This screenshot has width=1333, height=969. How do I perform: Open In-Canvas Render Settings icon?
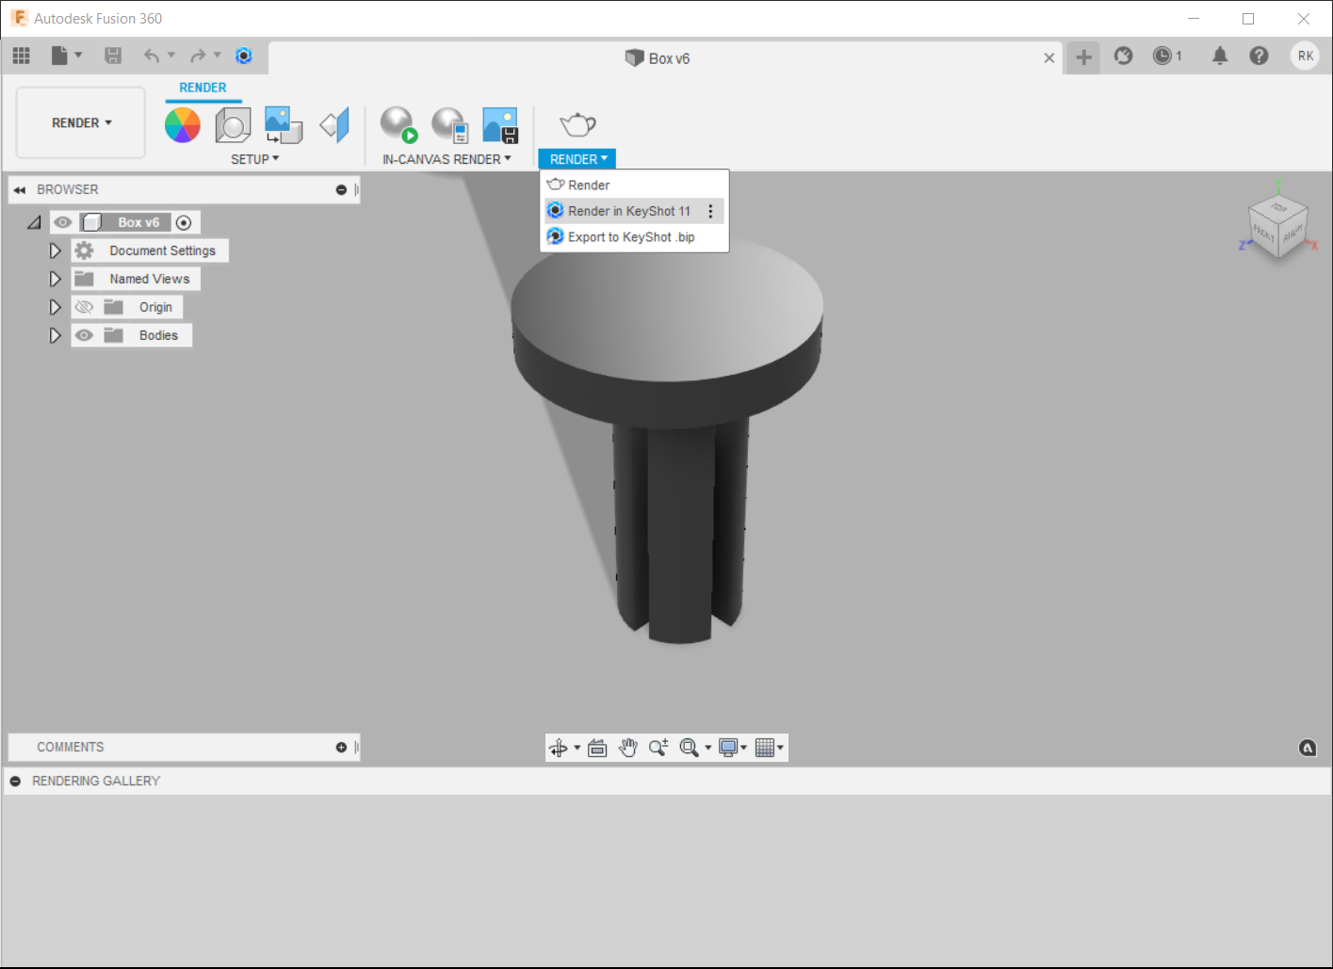click(x=449, y=124)
